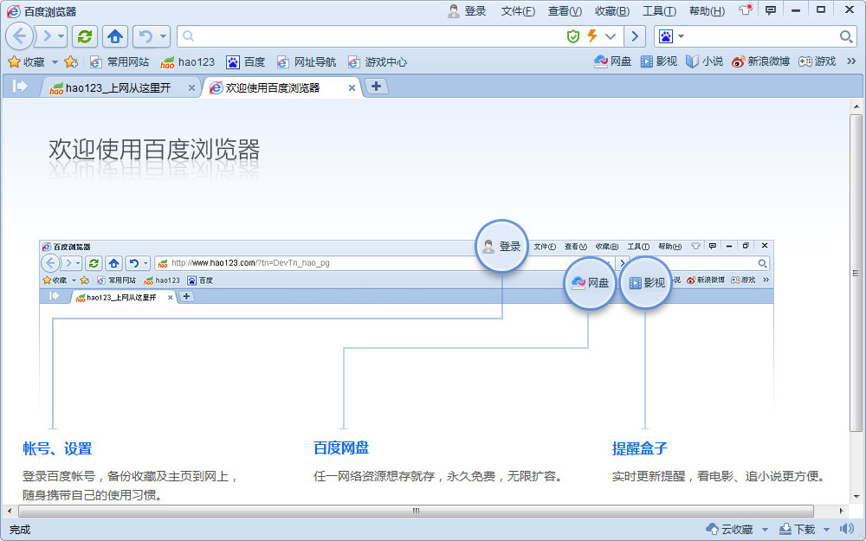Toggle the sidebar panel arrow icon
This screenshot has width=866, height=541.
pyautogui.click(x=19, y=86)
